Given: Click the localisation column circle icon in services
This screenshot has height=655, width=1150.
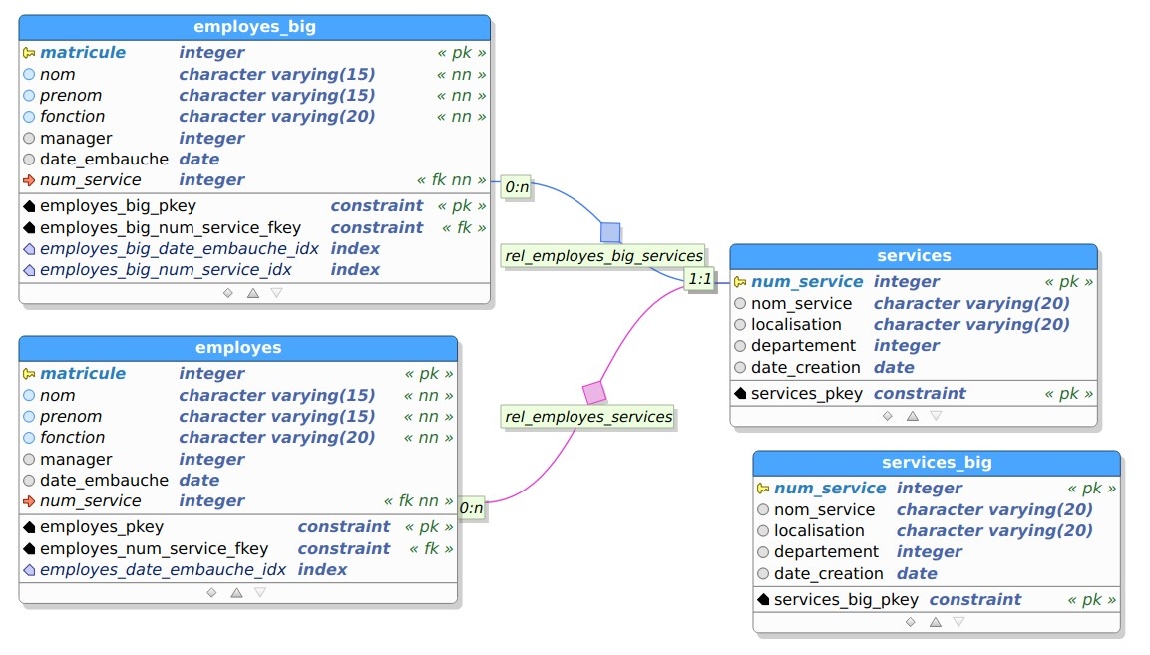Looking at the screenshot, I should (x=740, y=325).
